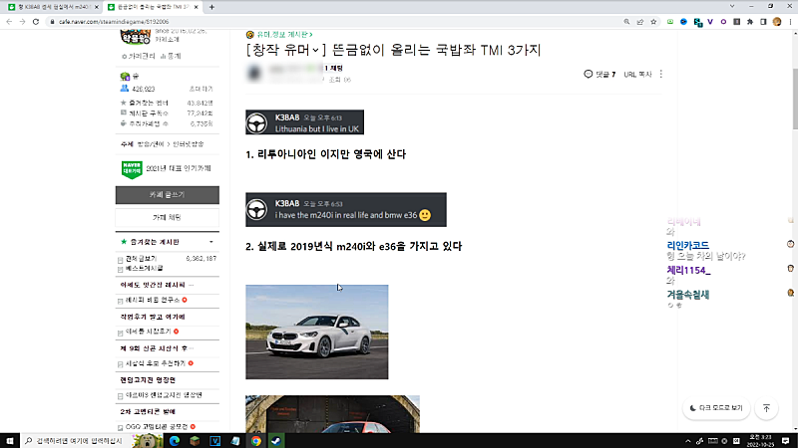This screenshot has width=798, height=448.
Task: Click the scroll-to-top arrow button
Action: (x=766, y=408)
